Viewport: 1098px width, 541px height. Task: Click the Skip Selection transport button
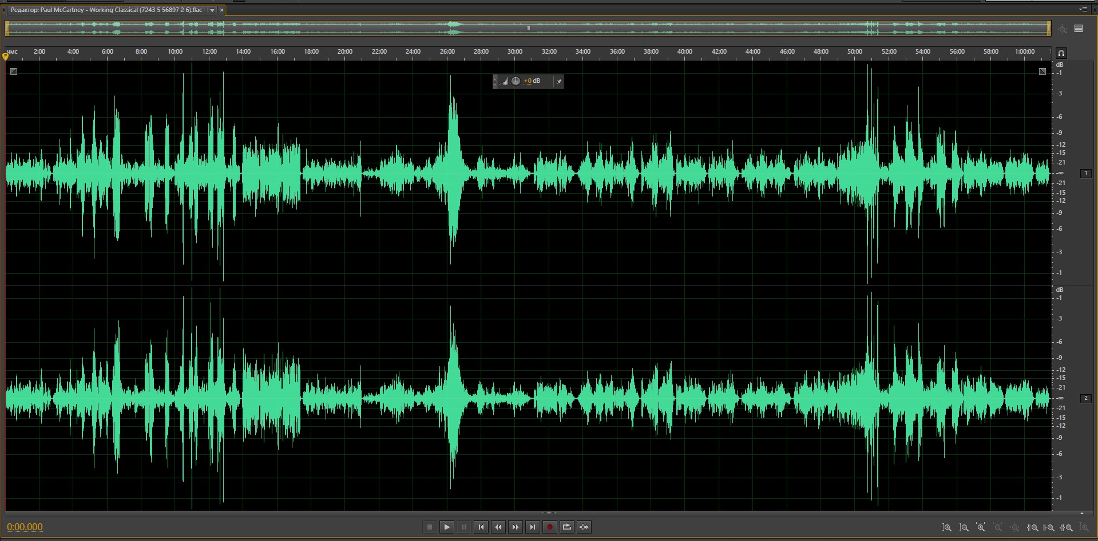coord(584,527)
